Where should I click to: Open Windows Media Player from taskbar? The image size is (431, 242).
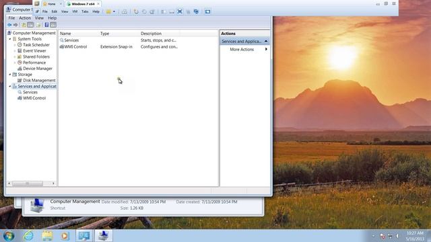click(x=65, y=236)
